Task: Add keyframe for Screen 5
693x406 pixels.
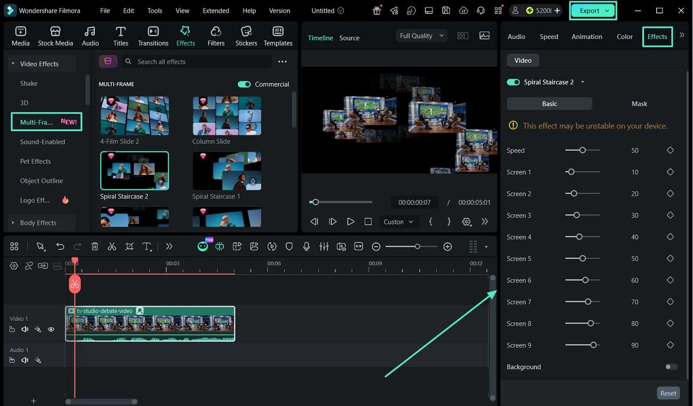Action: tap(671, 258)
